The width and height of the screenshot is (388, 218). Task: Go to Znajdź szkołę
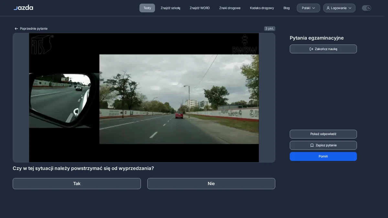click(x=170, y=8)
